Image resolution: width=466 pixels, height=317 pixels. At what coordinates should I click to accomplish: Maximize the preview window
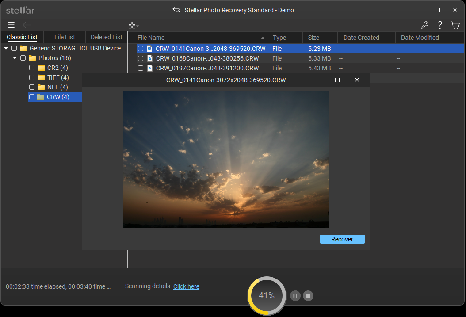click(x=337, y=80)
